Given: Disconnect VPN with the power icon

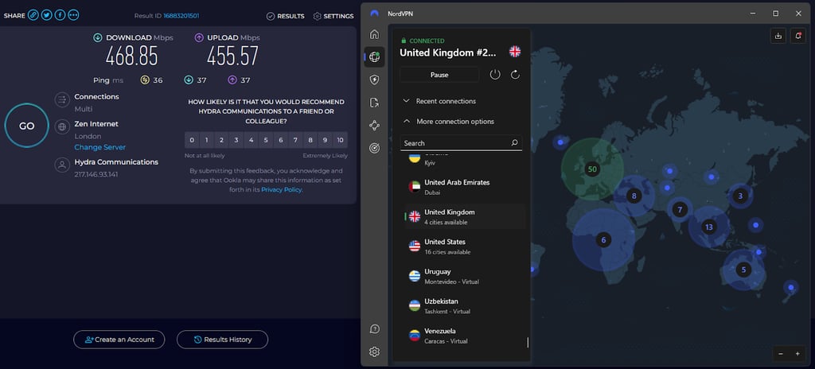Looking at the screenshot, I should point(495,75).
